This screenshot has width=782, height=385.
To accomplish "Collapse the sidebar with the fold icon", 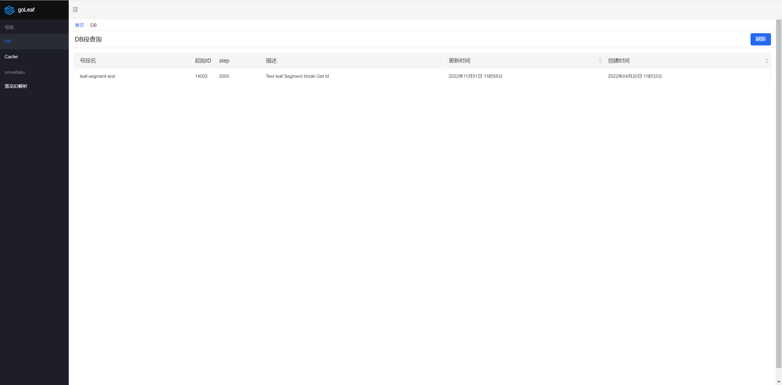I will click(75, 10).
